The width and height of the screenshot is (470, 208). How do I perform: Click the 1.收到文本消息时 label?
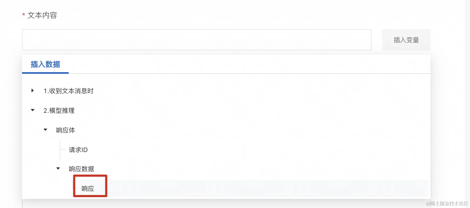68,91
